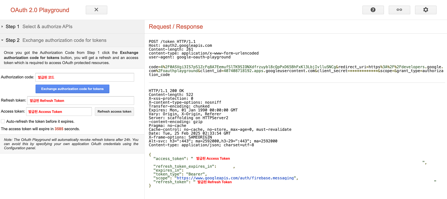Select Step 2 Exchange authorization code heading
447x199 pixels.
[72, 40]
